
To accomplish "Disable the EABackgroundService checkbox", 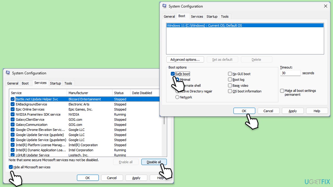I will point(12,104).
